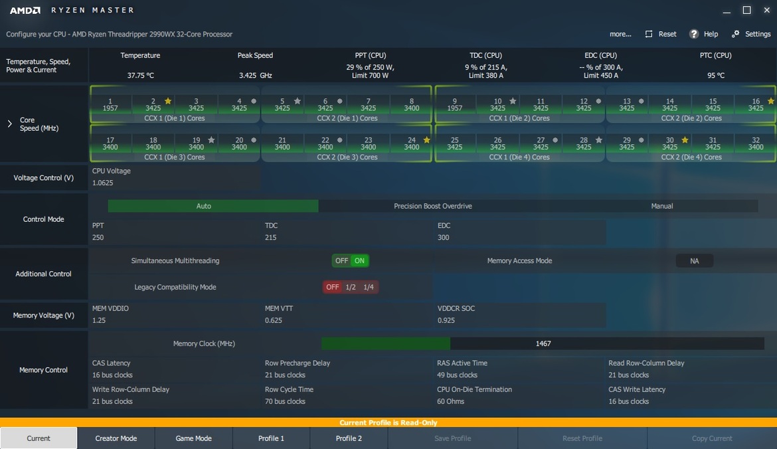Click the RAS Active Time 49 bus clocks value
Screen dimensions: 777x449
click(x=458, y=375)
